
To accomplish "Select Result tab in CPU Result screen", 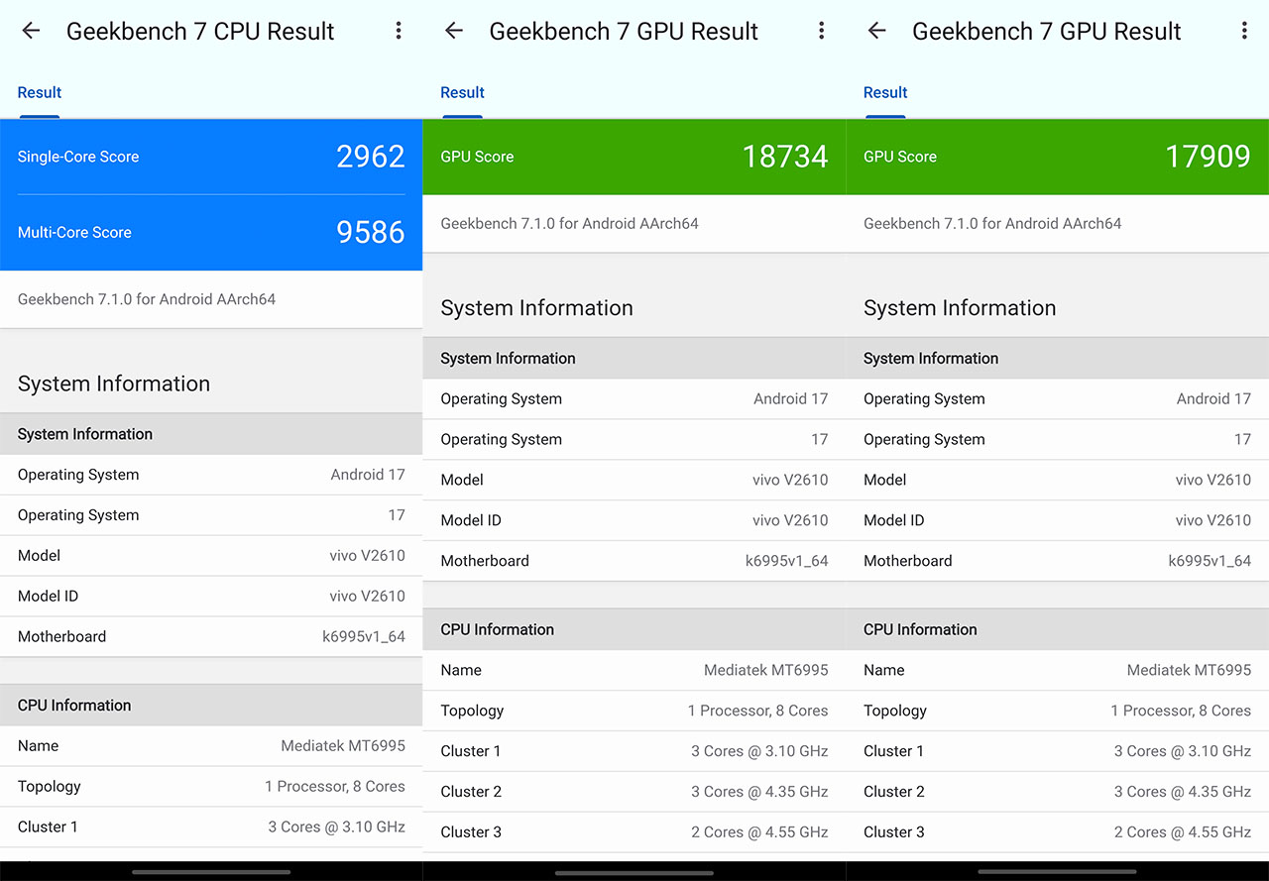I will click(40, 93).
